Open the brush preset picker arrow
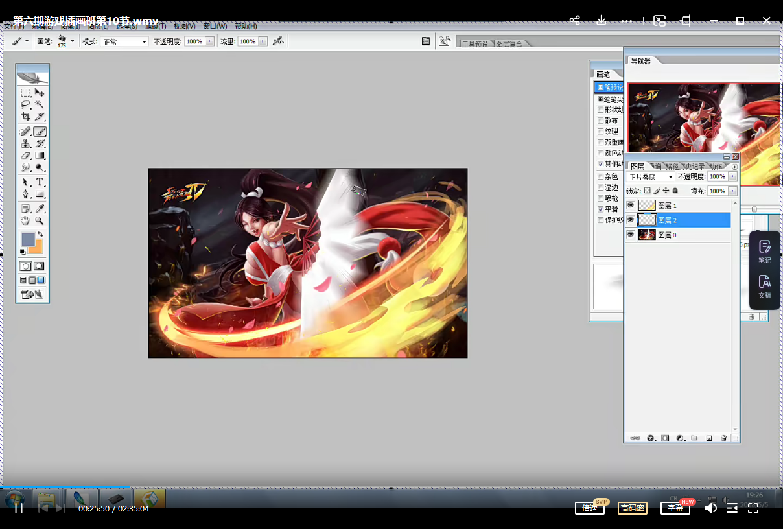 pos(73,41)
